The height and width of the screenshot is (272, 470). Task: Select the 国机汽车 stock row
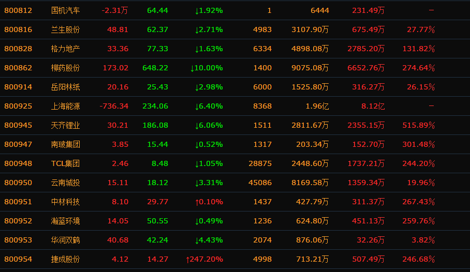[66, 10]
